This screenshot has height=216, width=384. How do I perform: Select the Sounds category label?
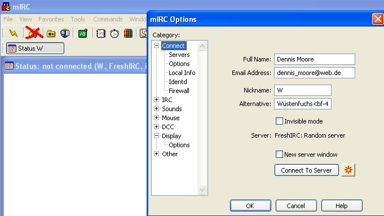[x=171, y=109]
